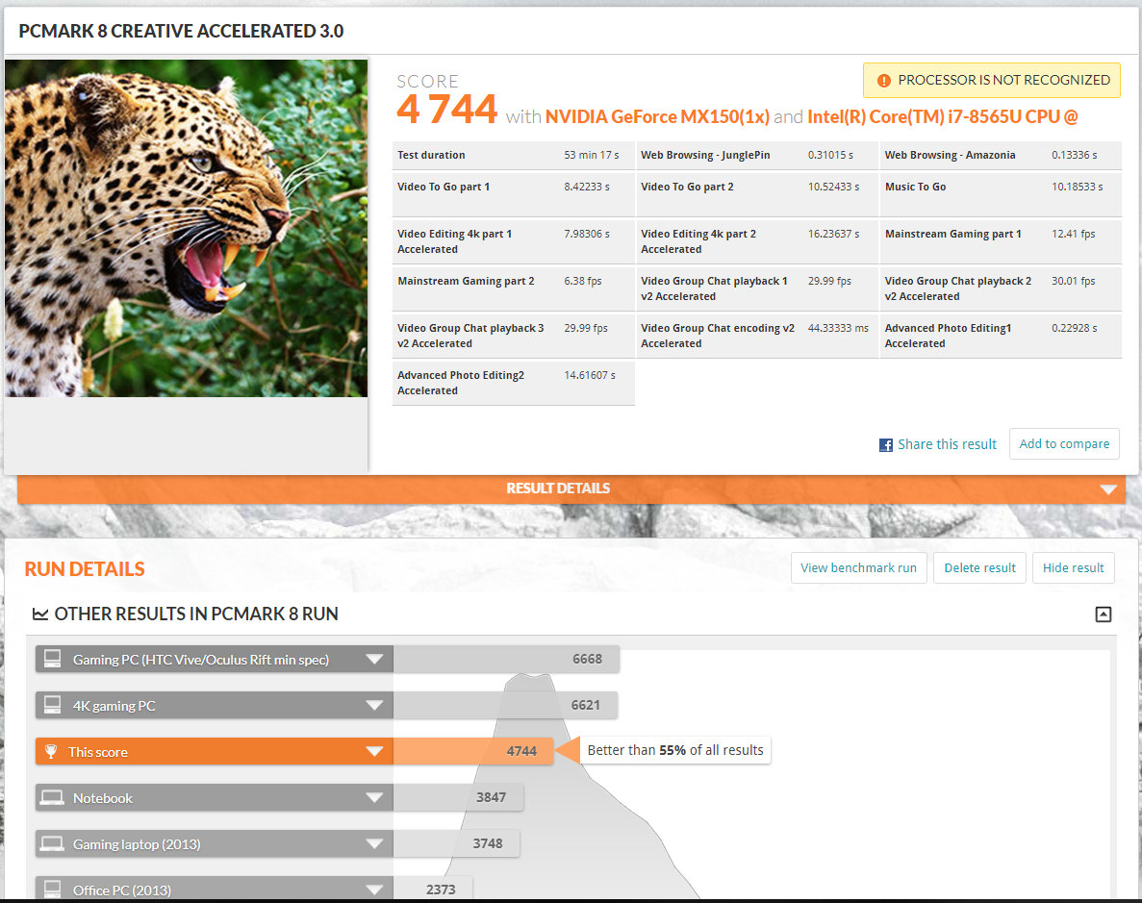The height and width of the screenshot is (903, 1142).
Task: Click 'Video Editing 4k part 2 Accelerated' label
Action: [698, 241]
